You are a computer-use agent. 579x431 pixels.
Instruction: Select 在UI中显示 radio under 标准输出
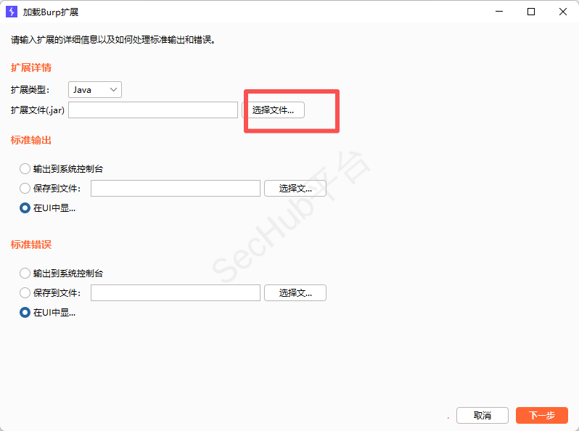[x=25, y=208]
